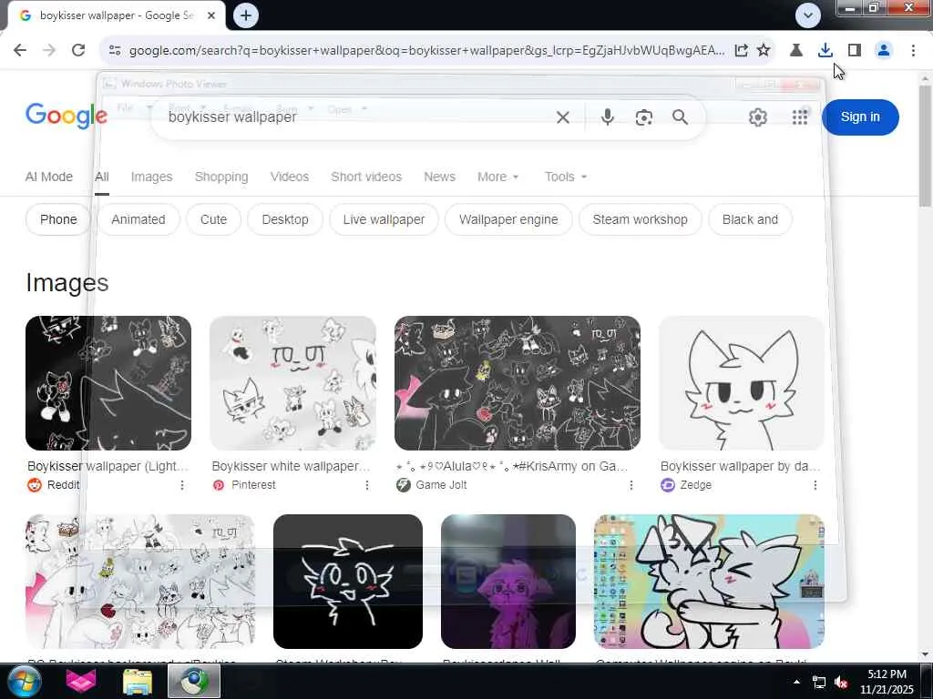The height and width of the screenshot is (699, 933).
Task: Select the Wallpaper engine filter chip
Action: 508,219
